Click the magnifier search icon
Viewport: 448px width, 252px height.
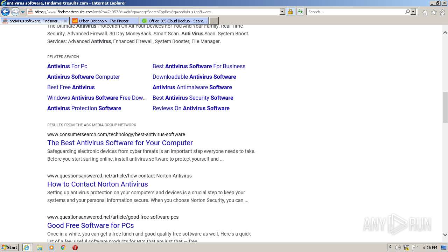pos(407,12)
